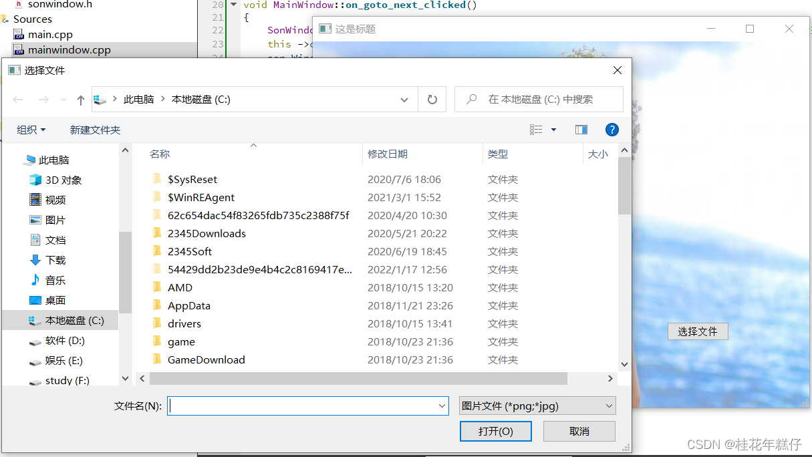Viewport: 812px width, 457px height.
Task: Click the 视频 icon in navigation pane
Action: [35, 200]
